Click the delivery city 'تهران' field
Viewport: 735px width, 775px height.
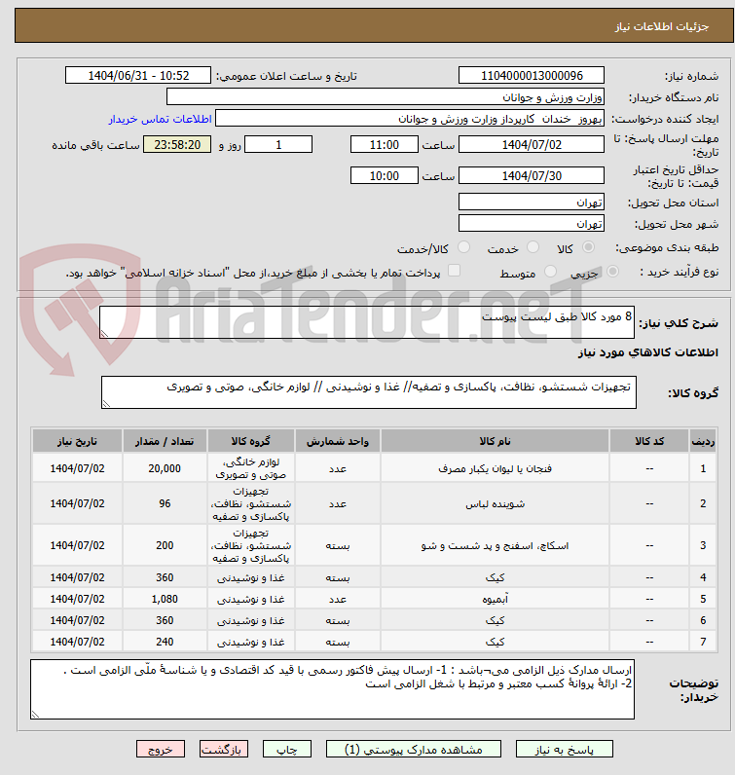click(532, 223)
